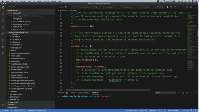Image resolution: width=199 pixels, height=112 pixels.
Task: Split the editor right
Action: click(x=191, y=7)
